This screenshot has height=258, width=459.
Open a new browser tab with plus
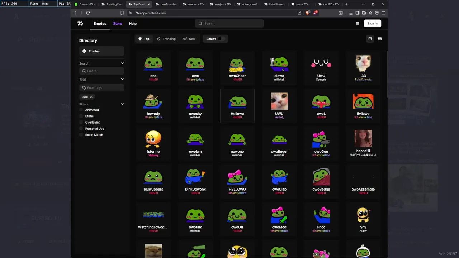(x=346, y=4)
